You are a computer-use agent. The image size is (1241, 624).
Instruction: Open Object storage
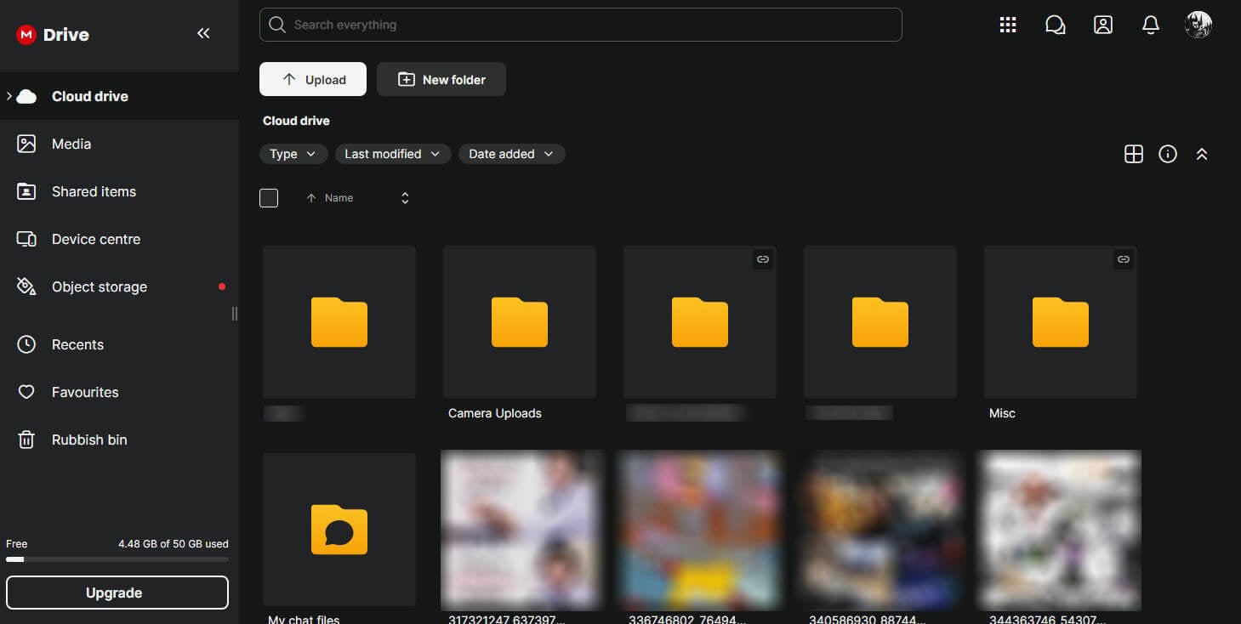(x=119, y=286)
